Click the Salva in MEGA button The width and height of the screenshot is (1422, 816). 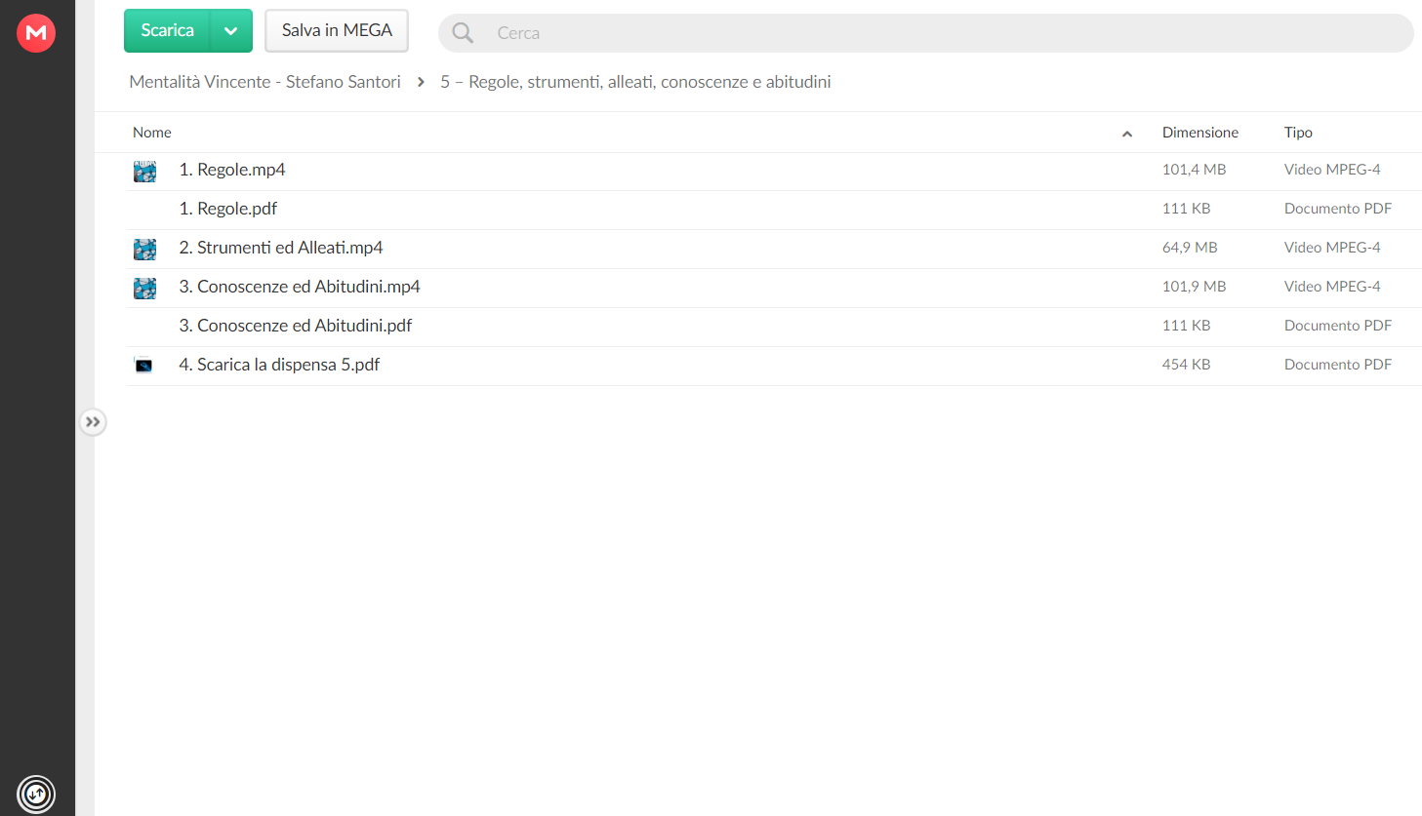[337, 30]
